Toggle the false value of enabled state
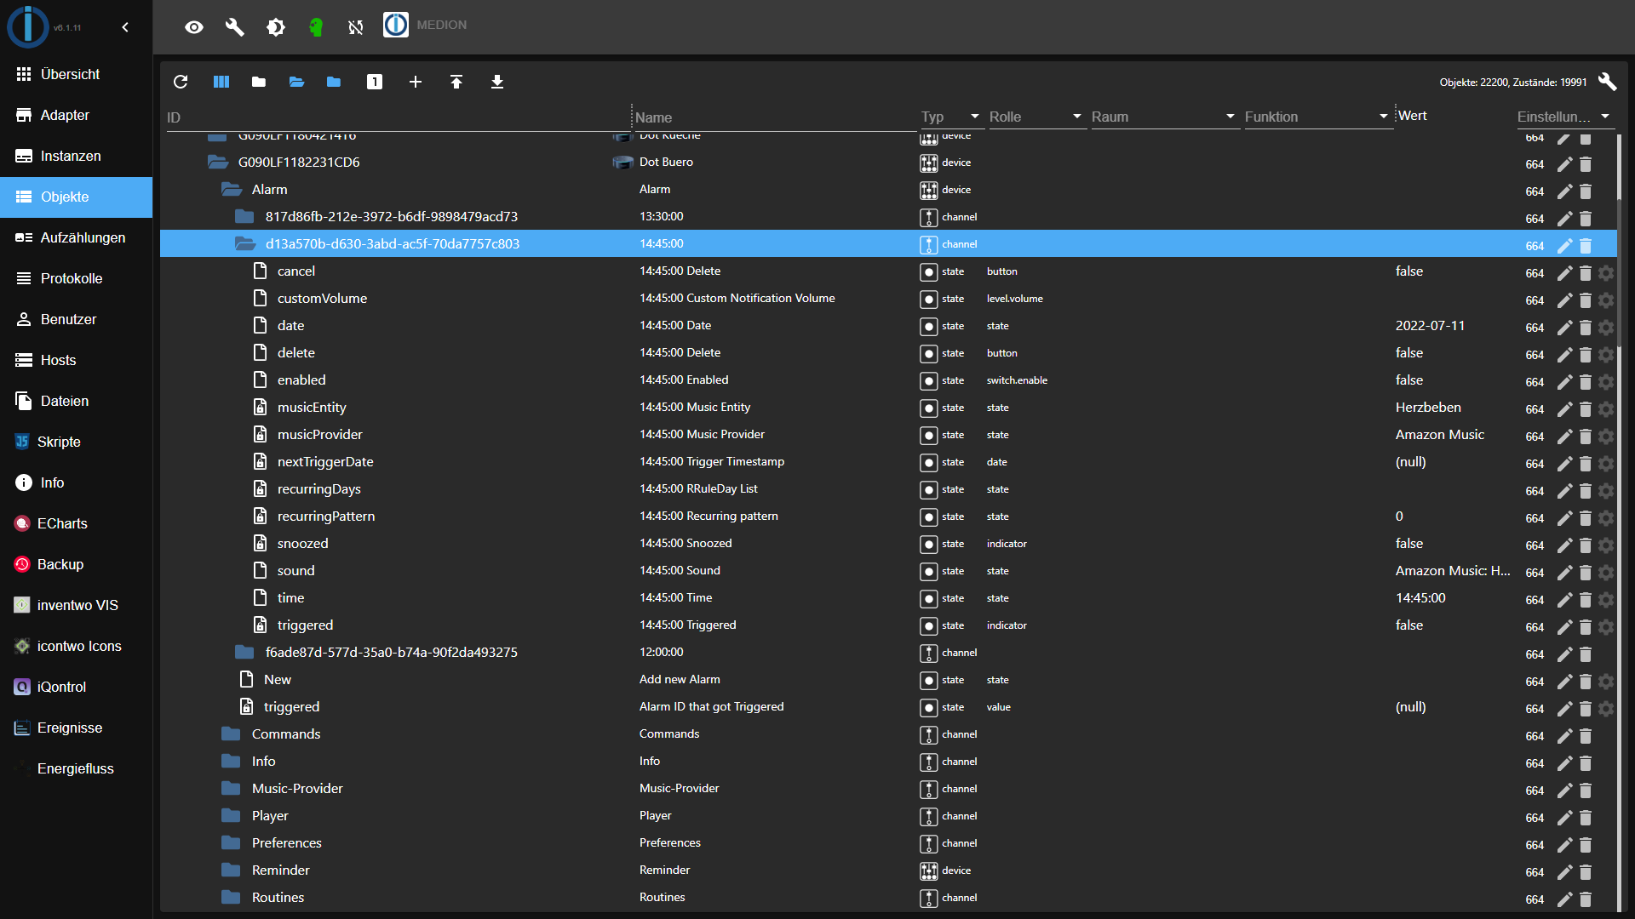1635x919 pixels. point(1409,380)
